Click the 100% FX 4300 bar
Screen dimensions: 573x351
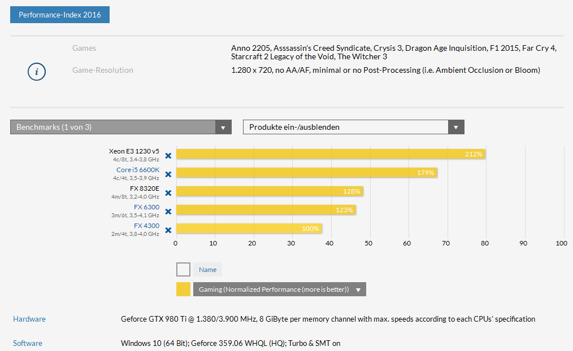pos(249,229)
